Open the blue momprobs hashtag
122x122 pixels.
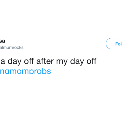coord(25,71)
